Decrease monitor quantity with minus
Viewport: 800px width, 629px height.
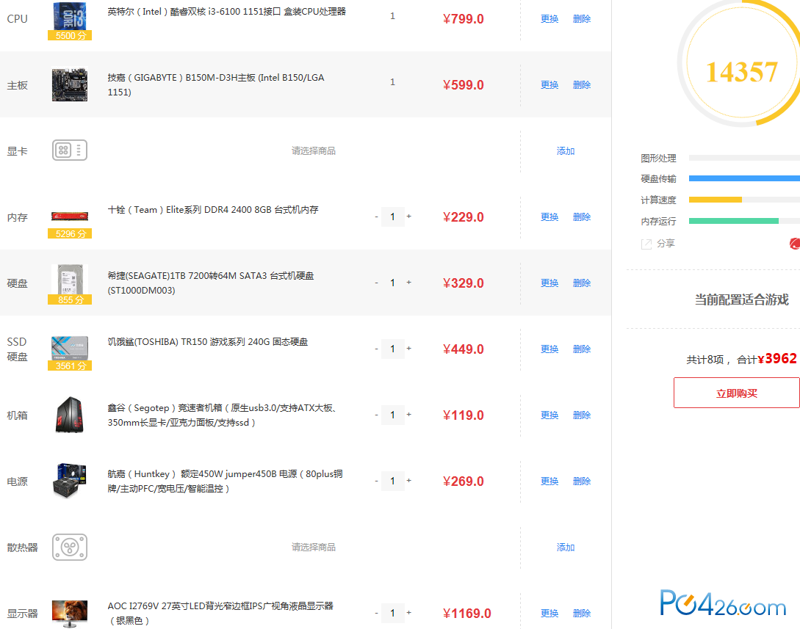tap(377, 613)
